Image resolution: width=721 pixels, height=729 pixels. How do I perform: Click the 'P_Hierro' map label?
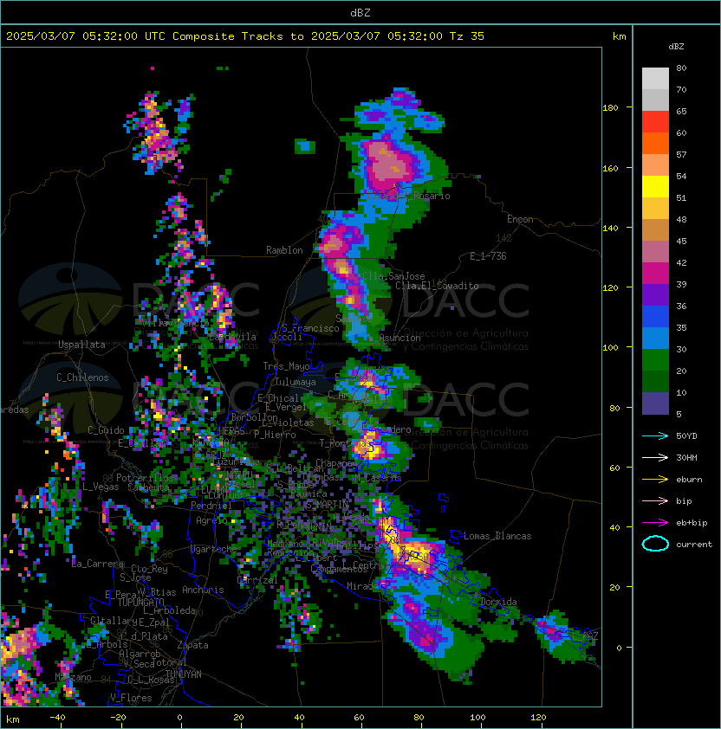(275, 435)
